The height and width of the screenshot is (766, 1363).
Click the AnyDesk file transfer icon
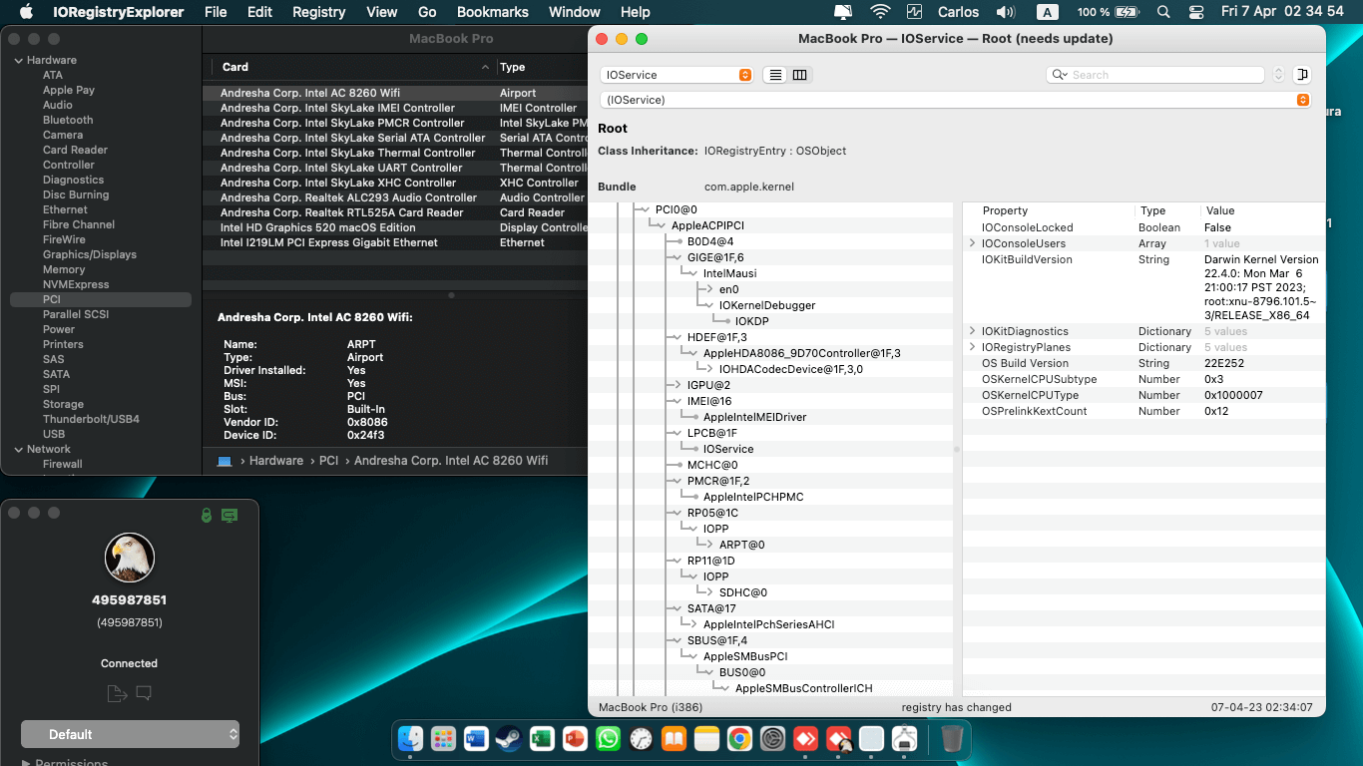117,693
